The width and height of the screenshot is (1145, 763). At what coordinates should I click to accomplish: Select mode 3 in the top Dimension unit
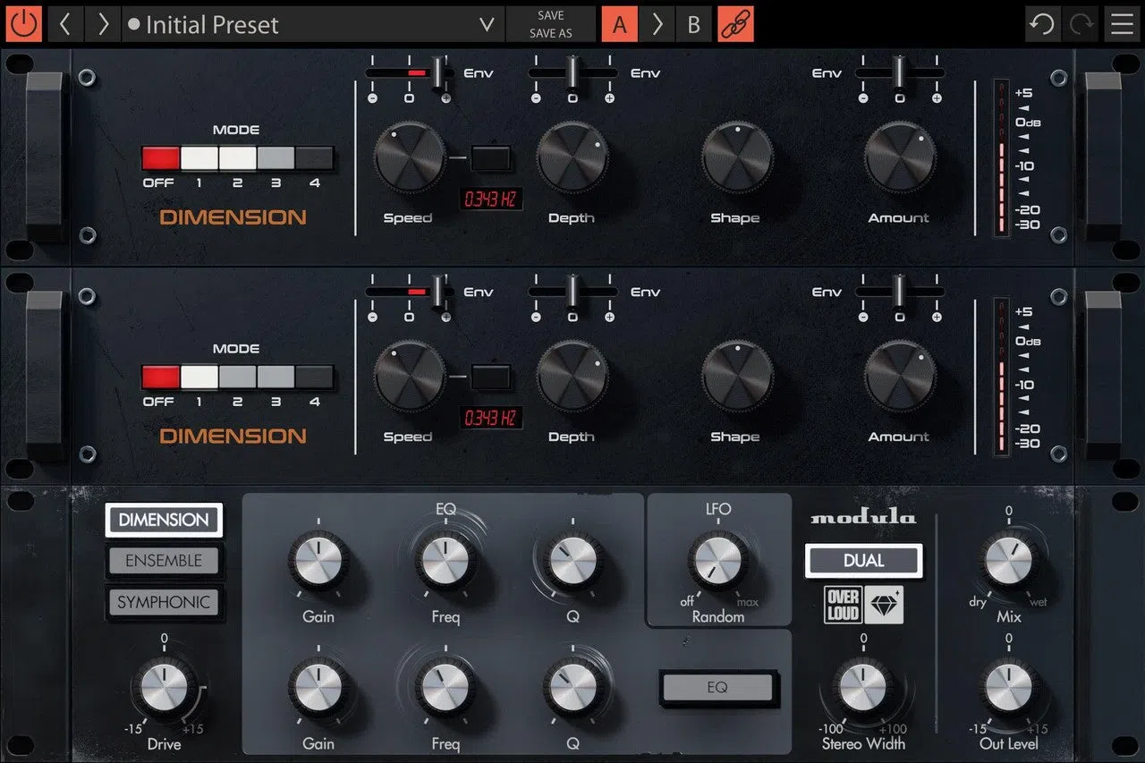276,158
